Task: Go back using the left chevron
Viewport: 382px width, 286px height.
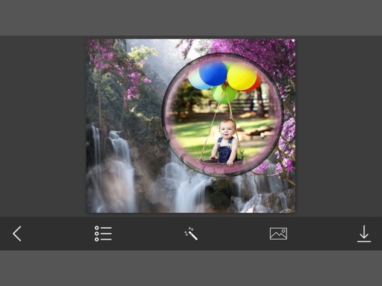Action: tap(17, 233)
